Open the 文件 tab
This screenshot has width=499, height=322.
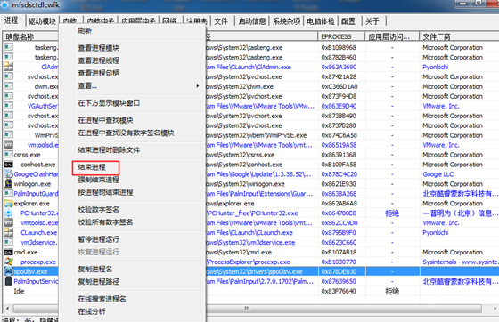pyautogui.click(x=221, y=21)
